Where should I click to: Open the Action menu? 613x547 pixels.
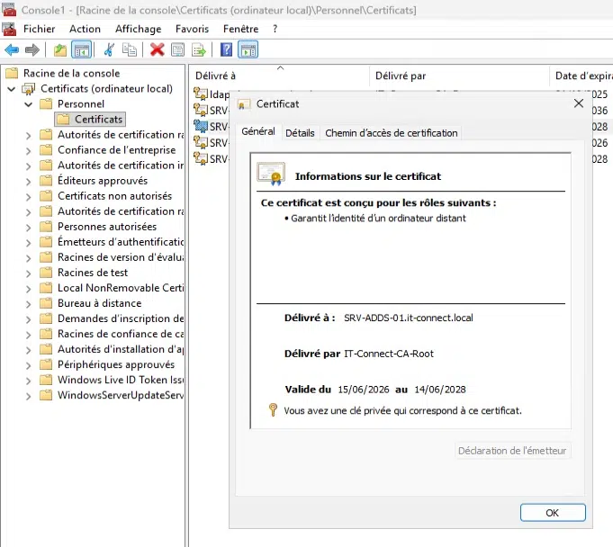click(x=85, y=29)
